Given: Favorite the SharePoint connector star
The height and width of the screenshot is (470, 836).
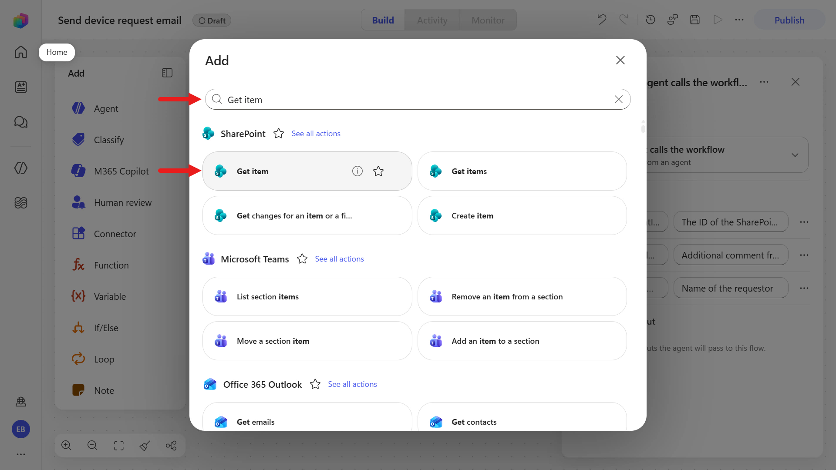Looking at the screenshot, I should click(x=279, y=134).
